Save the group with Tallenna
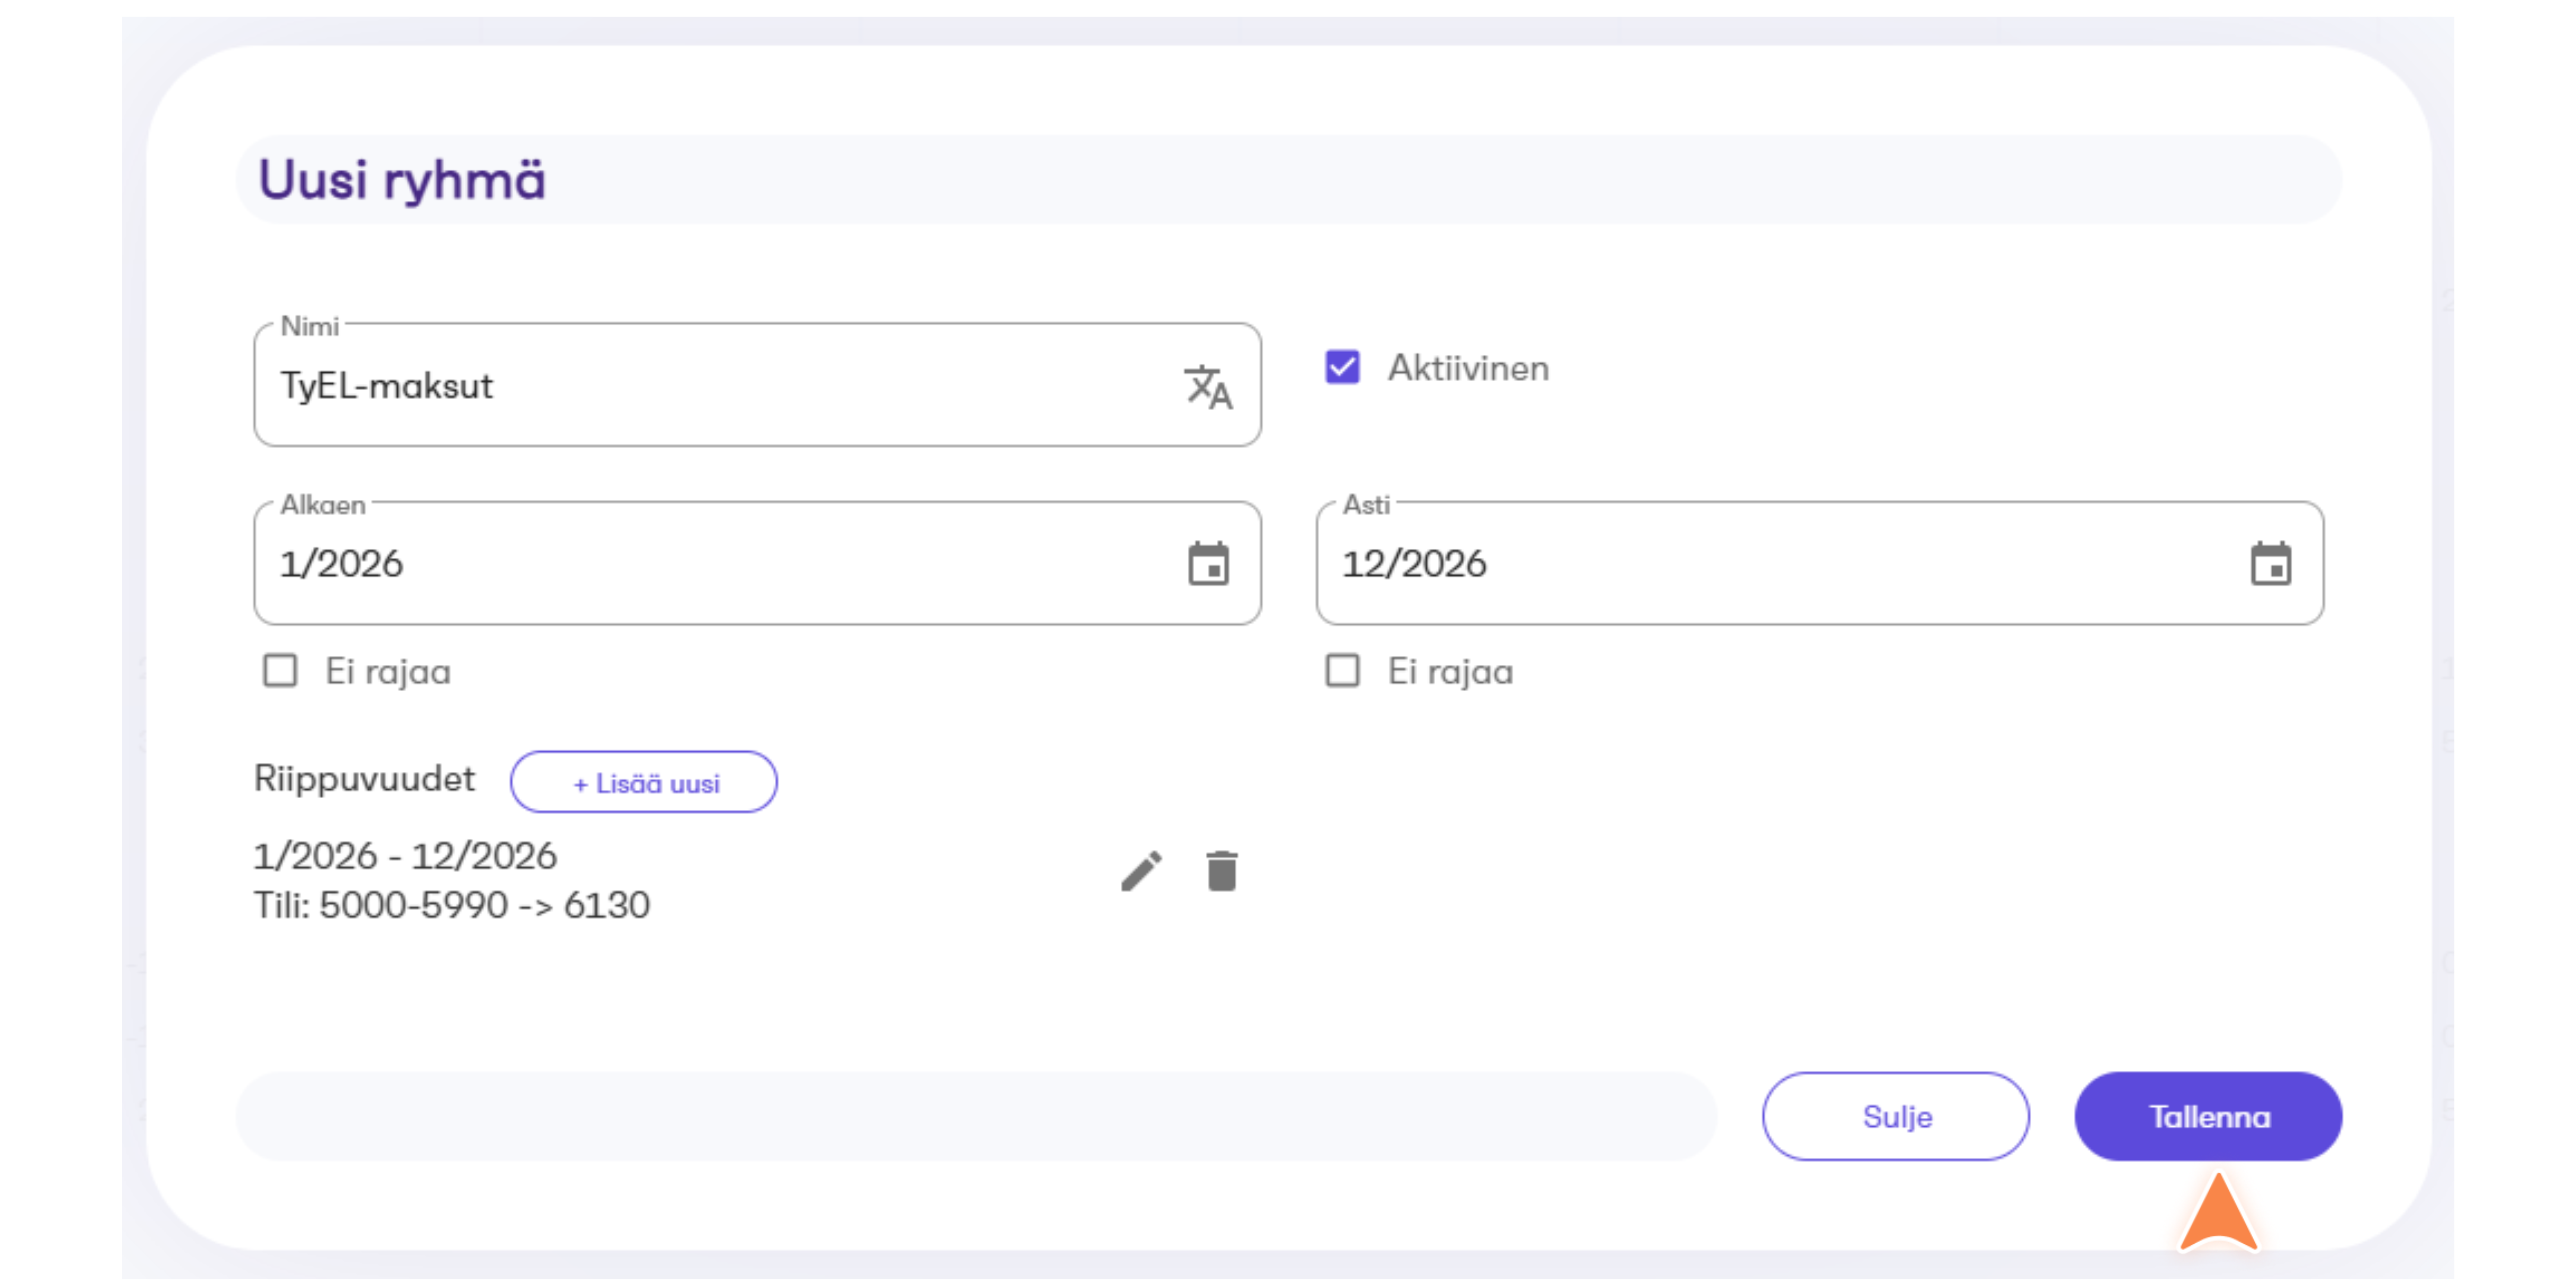 (2209, 1117)
